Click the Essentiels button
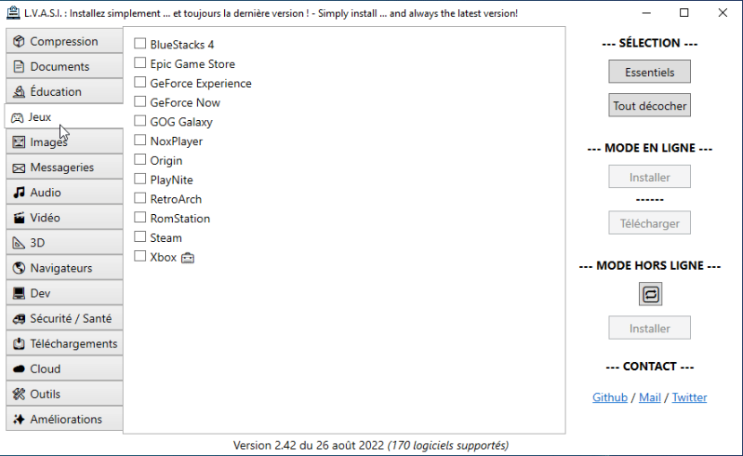The height and width of the screenshot is (456, 743). 650,72
